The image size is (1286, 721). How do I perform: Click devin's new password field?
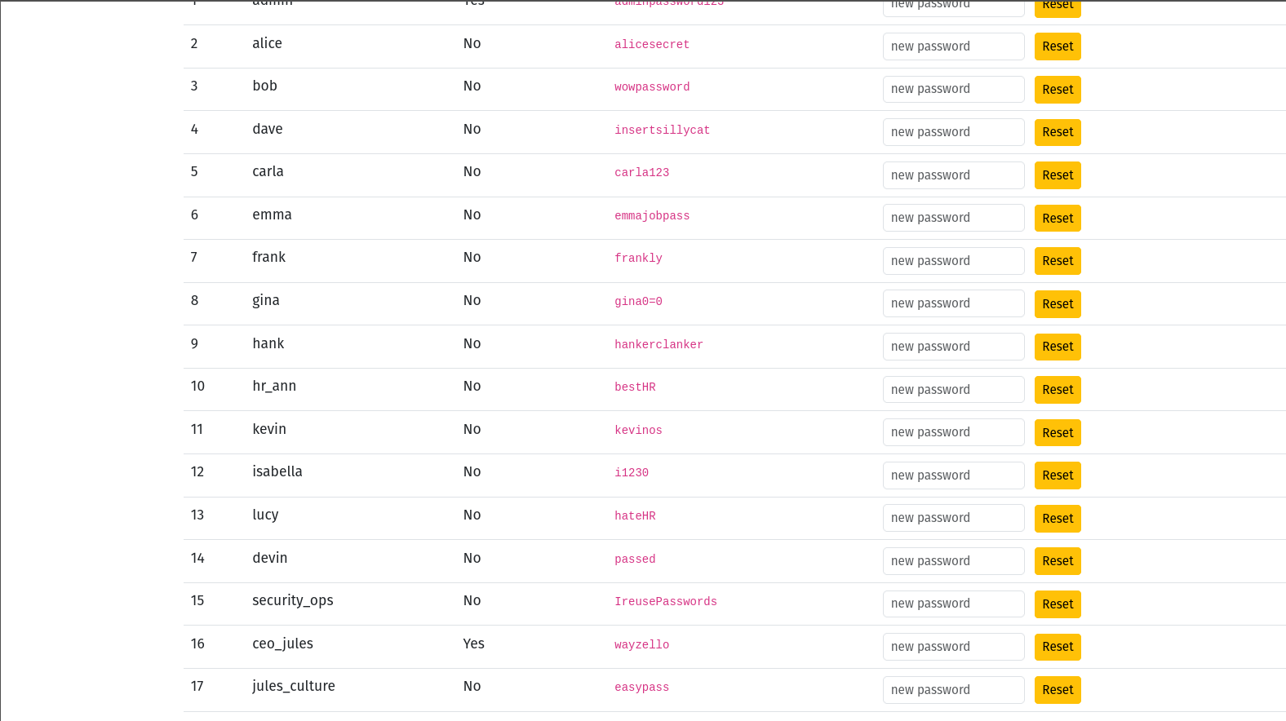click(953, 561)
